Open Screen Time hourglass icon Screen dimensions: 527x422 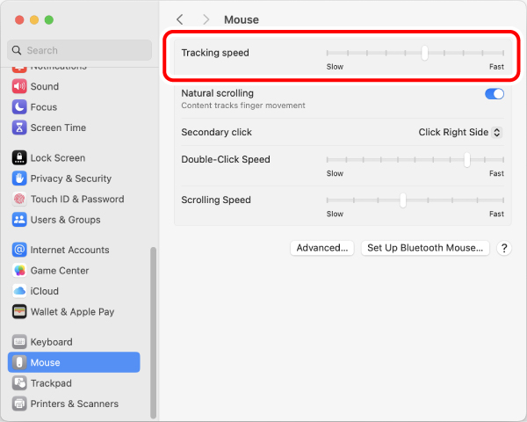click(x=19, y=127)
